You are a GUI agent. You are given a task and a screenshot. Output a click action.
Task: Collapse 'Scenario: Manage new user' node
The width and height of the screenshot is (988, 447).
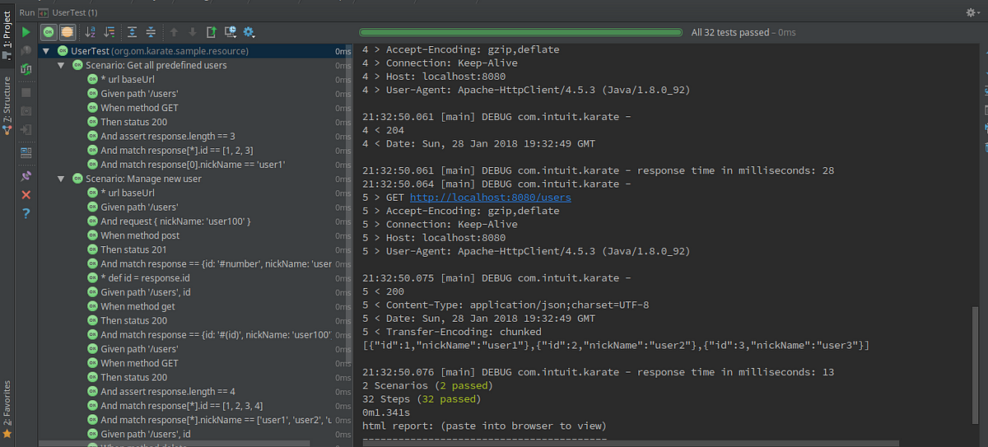click(x=60, y=179)
